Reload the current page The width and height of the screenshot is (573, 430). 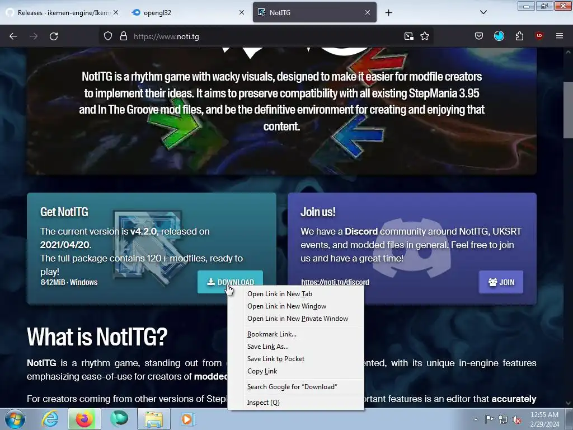54,36
